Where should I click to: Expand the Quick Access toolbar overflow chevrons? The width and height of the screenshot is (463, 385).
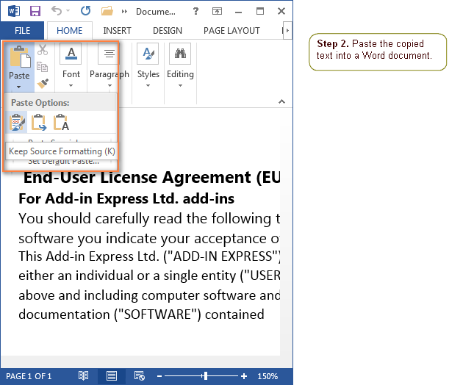tap(125, 12)
